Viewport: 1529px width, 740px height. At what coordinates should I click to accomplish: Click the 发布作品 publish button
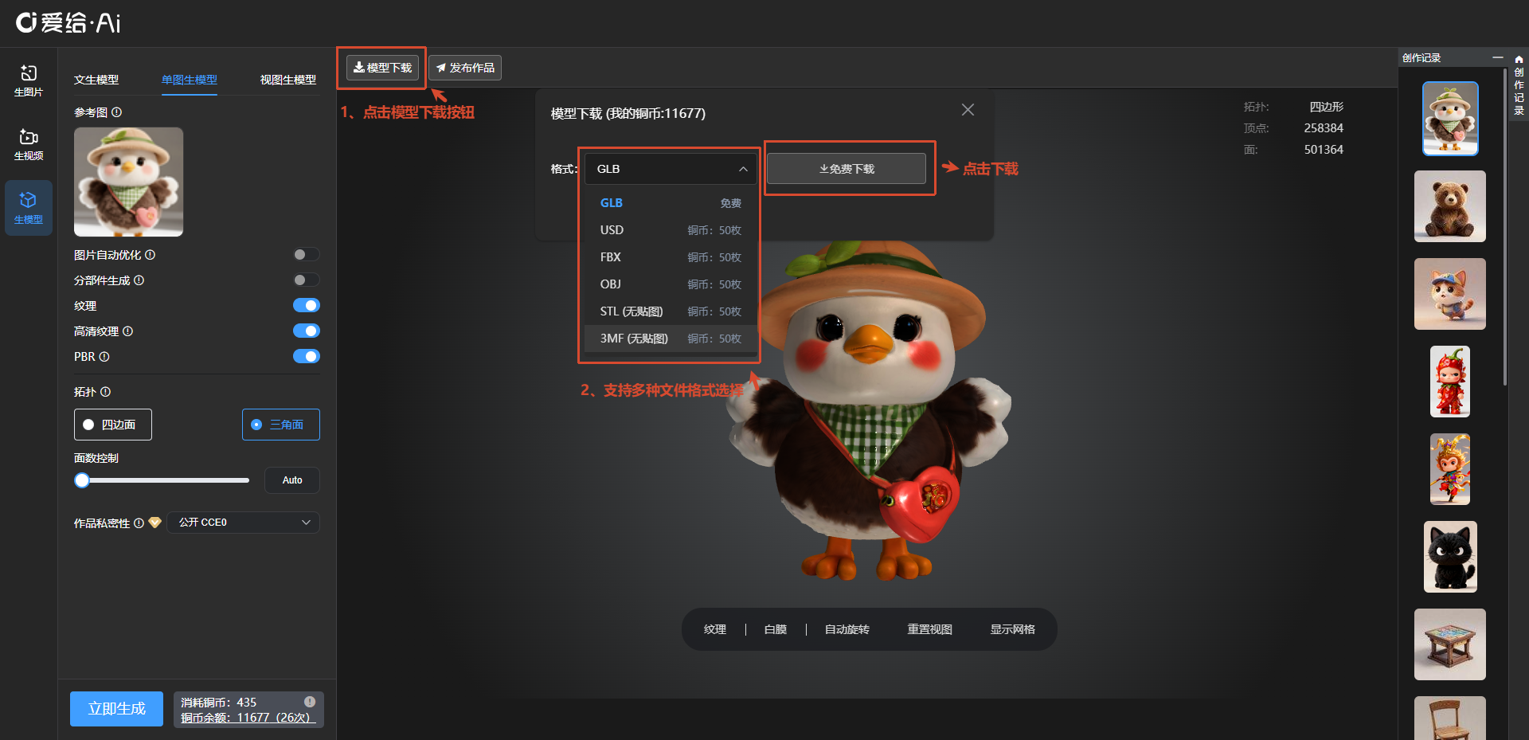(x=465, y=68)
